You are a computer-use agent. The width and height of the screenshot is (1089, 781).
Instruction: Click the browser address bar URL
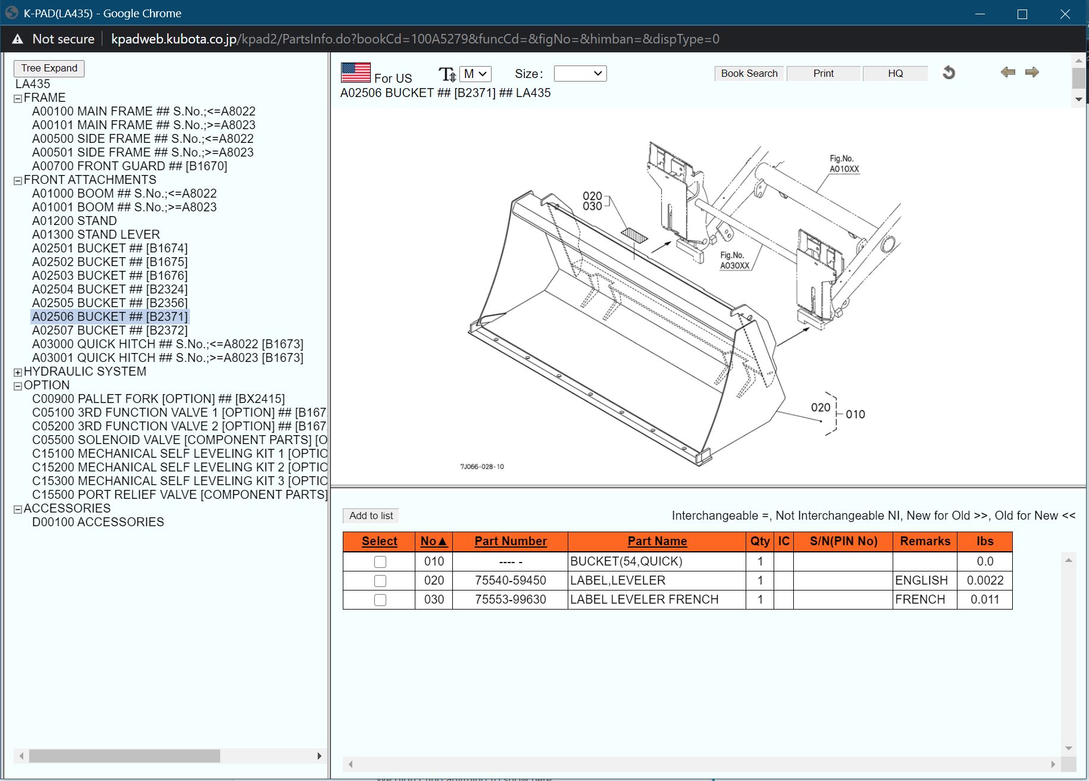tap(415, 39)
